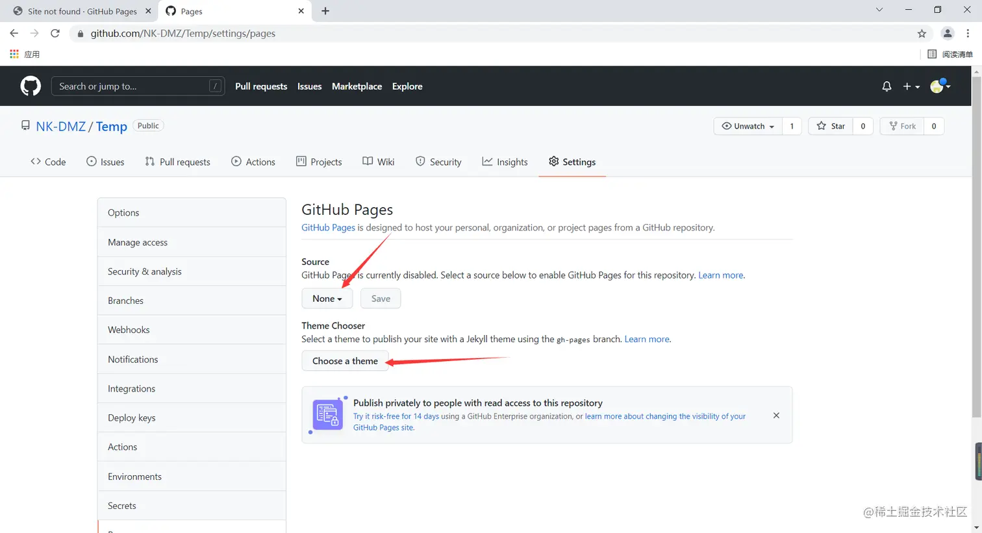This screenshot has height=533, width=982.
Task: Go back with the browser back arrow
Action: [x=14, y=34]
